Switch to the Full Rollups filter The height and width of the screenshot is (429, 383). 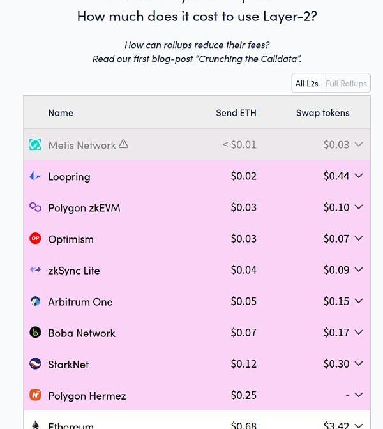(346, 84)
